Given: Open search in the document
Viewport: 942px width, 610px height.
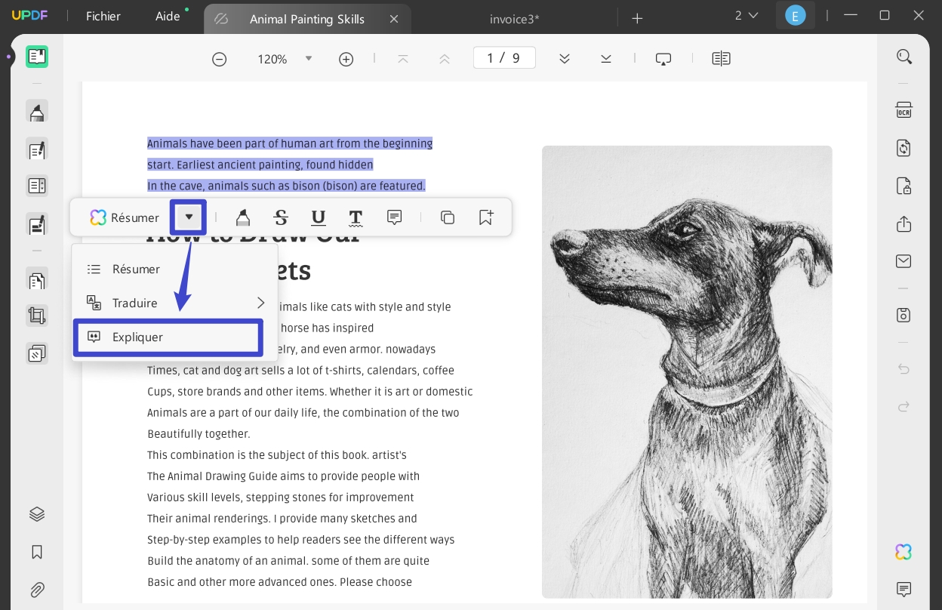Looking at the screenshot, I should [x=904, y=57].
